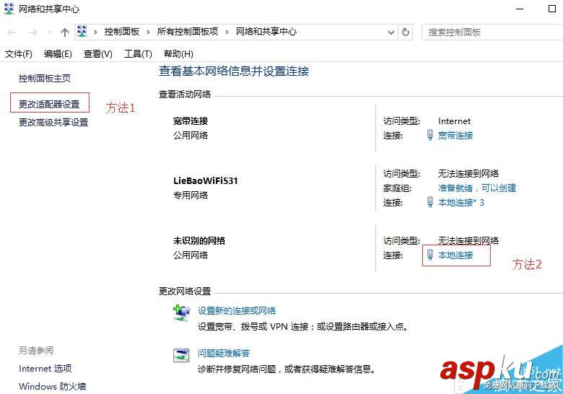Select the bold 宽带连接 network name

pyautogui.click(x=191, y=121)
